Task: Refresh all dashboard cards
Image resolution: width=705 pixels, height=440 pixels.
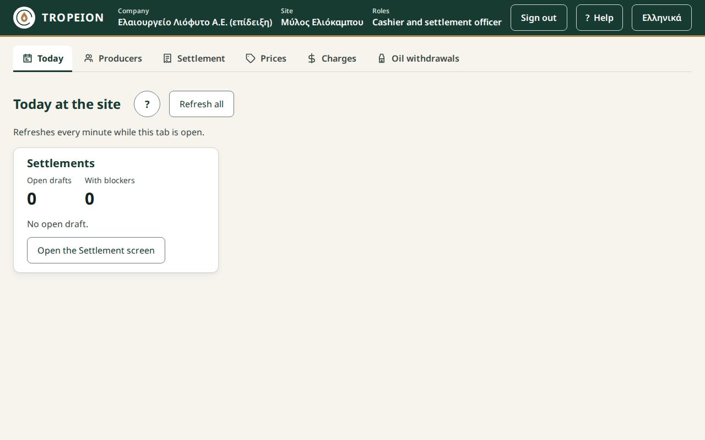Action: pyautogui.click(x=202, y=104)
